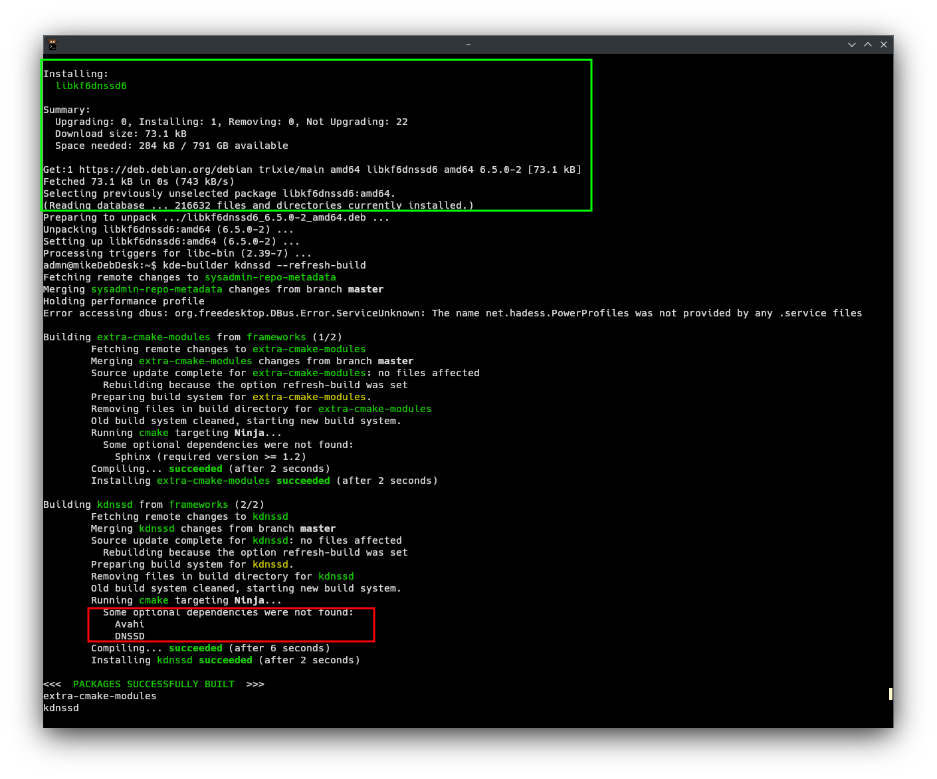Click the '~' window title text

468,45
